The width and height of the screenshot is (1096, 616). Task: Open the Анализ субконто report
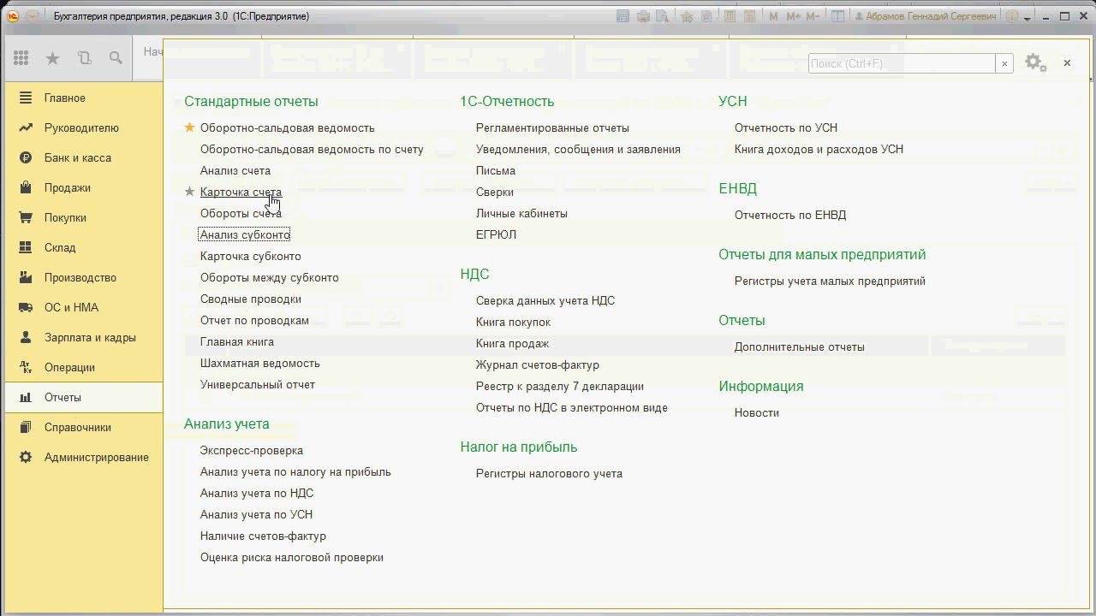(x=245, y=234)
